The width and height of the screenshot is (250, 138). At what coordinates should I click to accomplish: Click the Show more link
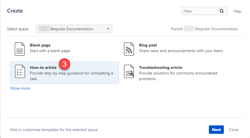click(20, 88)
